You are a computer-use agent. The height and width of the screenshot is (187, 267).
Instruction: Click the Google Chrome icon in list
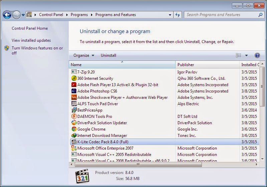[x=74, y=129]
